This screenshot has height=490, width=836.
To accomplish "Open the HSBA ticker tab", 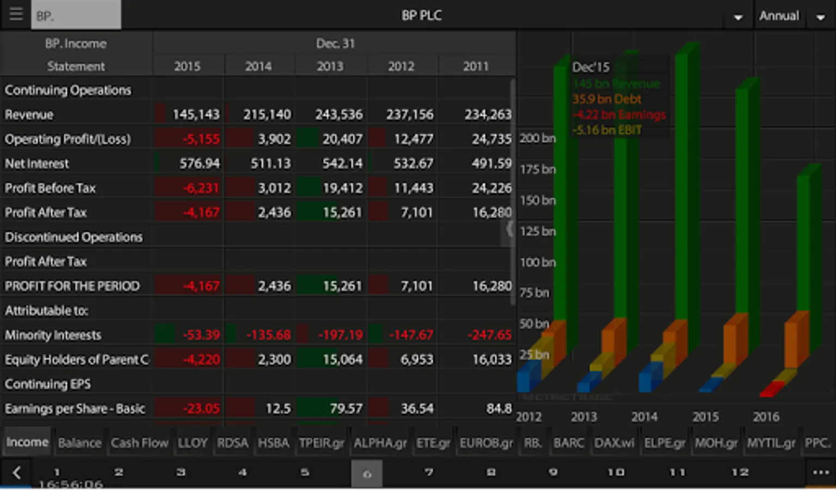I will click(273, 443).
